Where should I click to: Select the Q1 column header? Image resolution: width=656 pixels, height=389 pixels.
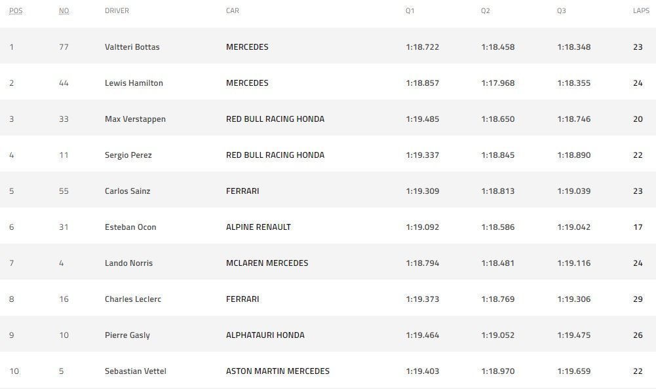[410, 11]
